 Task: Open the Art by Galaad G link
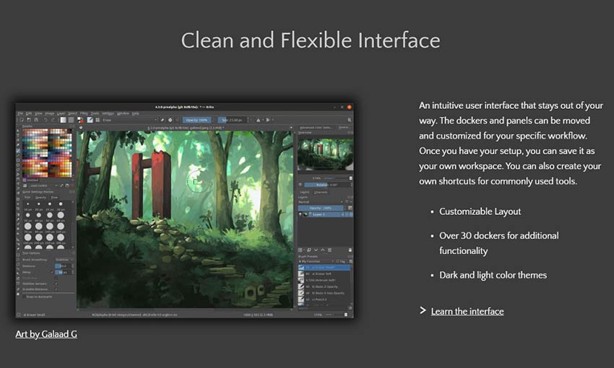[46, 334]
